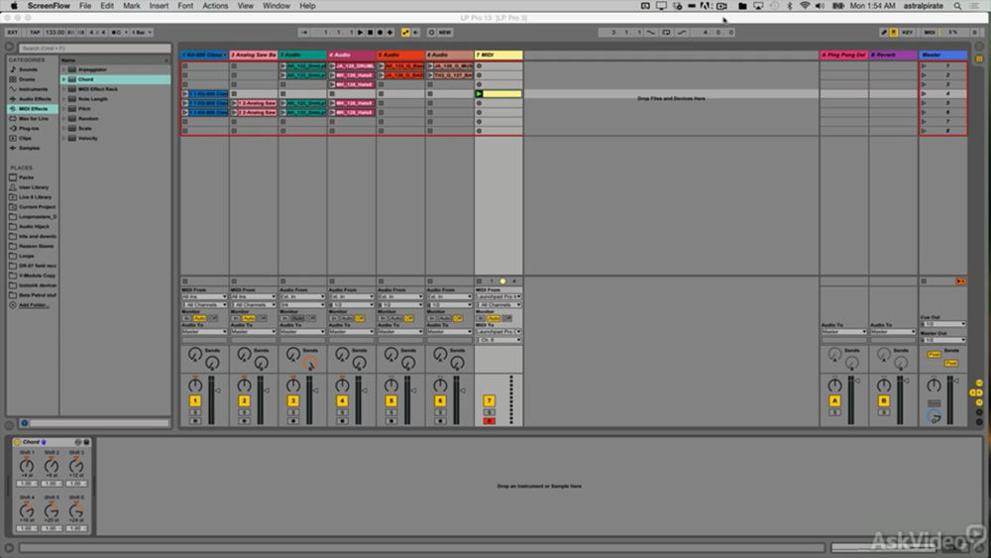This screenshot has width=991, height=558.
Task: Arm track 4 for recording
Action: 342,421
